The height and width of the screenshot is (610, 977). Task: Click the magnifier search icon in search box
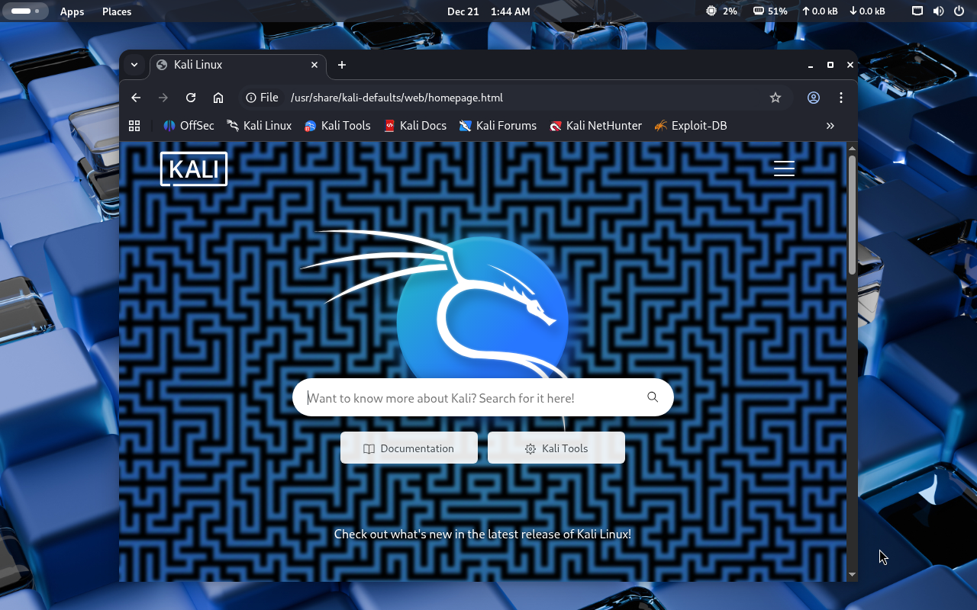pos(653,397)
